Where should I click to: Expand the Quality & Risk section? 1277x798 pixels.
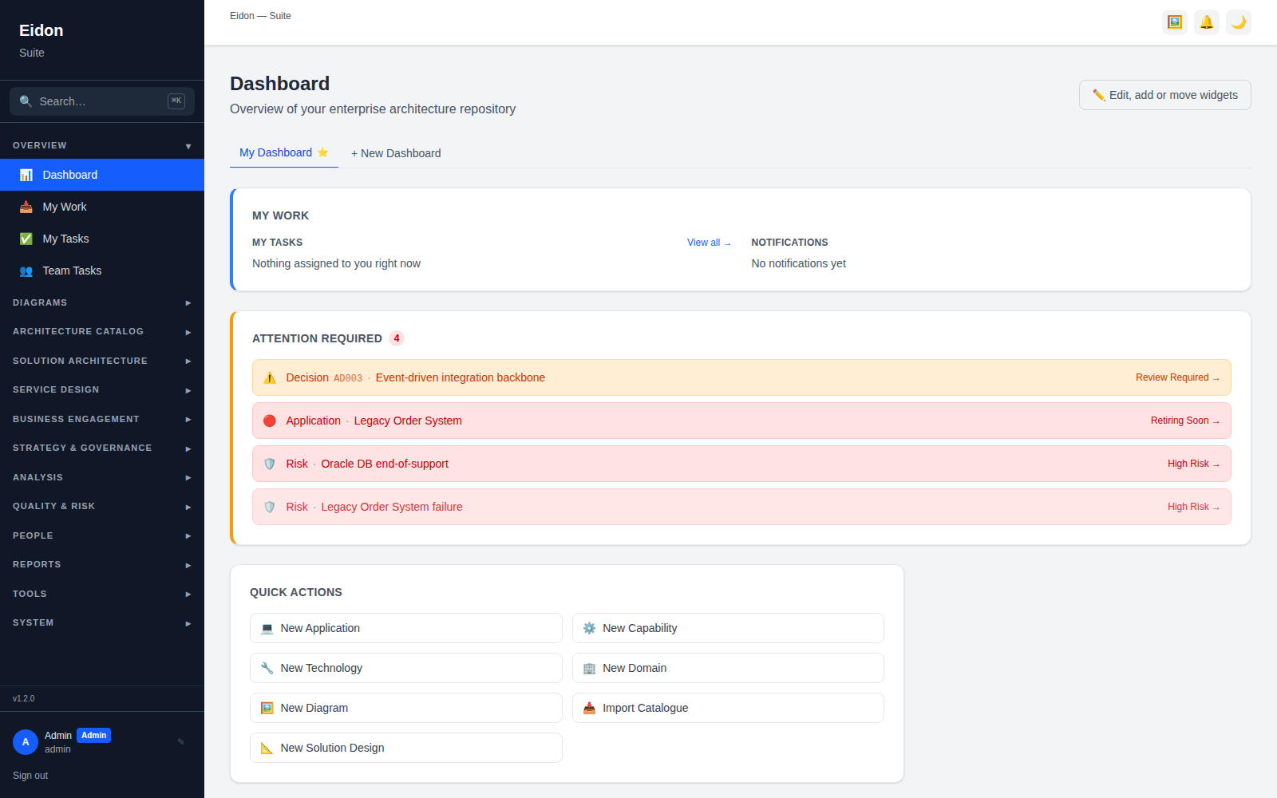coord(102,506)
